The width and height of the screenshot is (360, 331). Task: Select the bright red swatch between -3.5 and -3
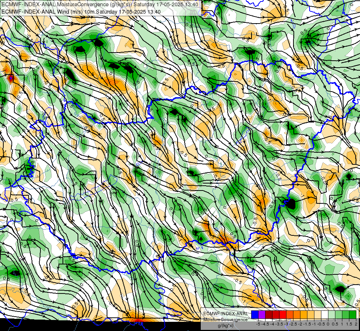[x=283, y=315]
